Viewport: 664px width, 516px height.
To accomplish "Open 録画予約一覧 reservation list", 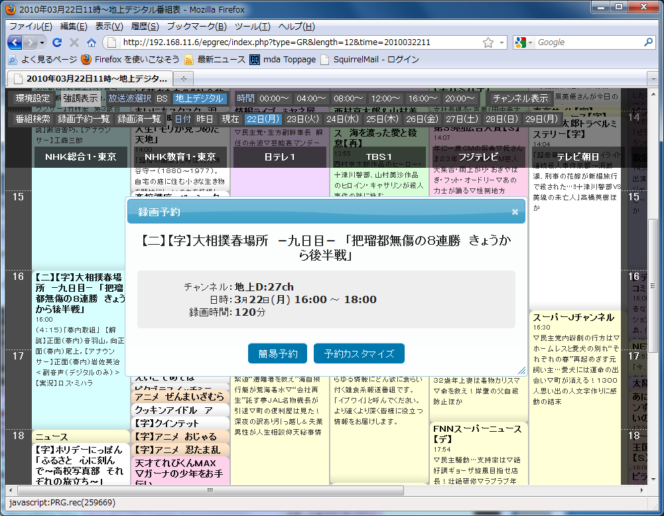I will tap(84, 119).
